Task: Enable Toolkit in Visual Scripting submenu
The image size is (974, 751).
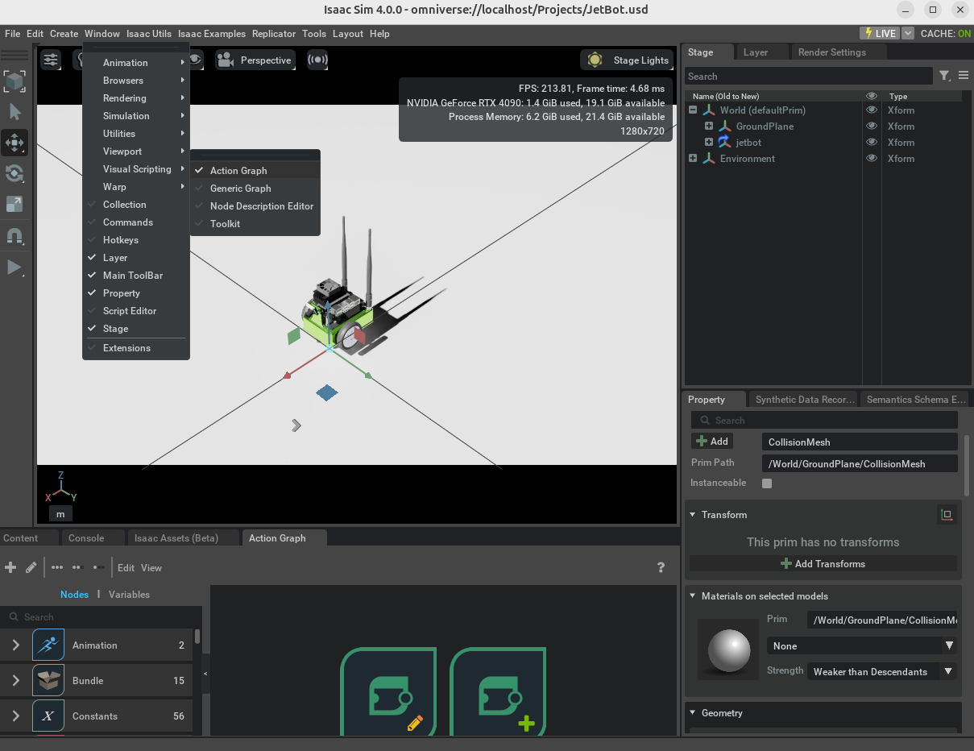Action: pyautogui.click(x=255, y=223)
